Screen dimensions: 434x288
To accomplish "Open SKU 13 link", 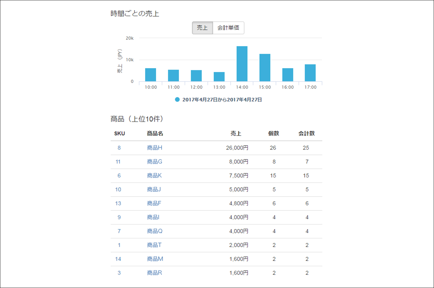I will coord(118,204).
